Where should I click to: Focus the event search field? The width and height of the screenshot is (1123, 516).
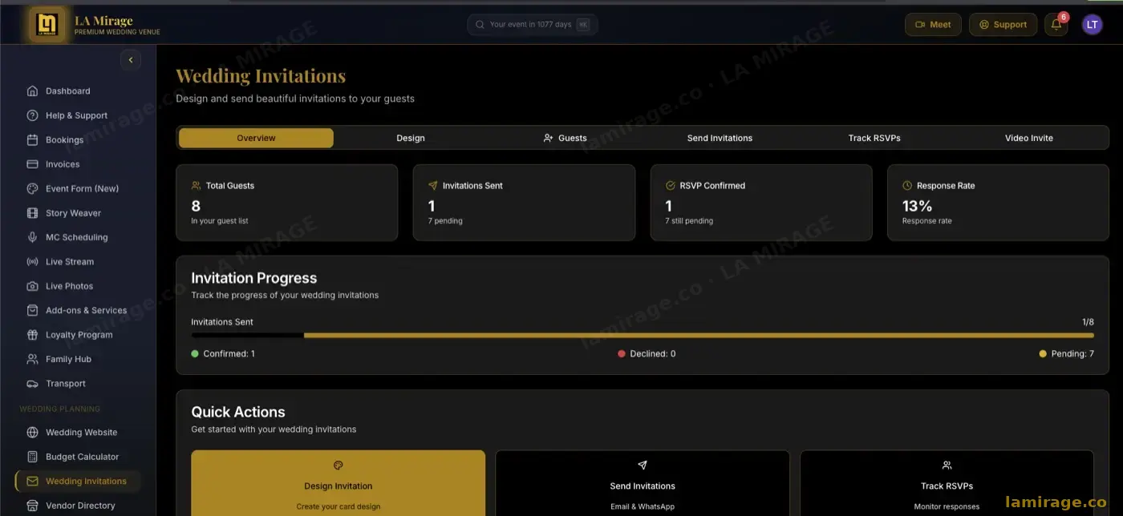pyautogui.click(x=533, y=25)
